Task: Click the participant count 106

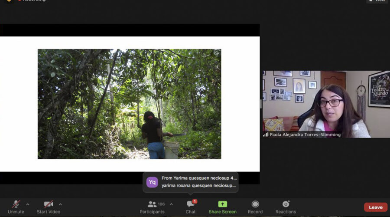Action: tap(161, 204)
